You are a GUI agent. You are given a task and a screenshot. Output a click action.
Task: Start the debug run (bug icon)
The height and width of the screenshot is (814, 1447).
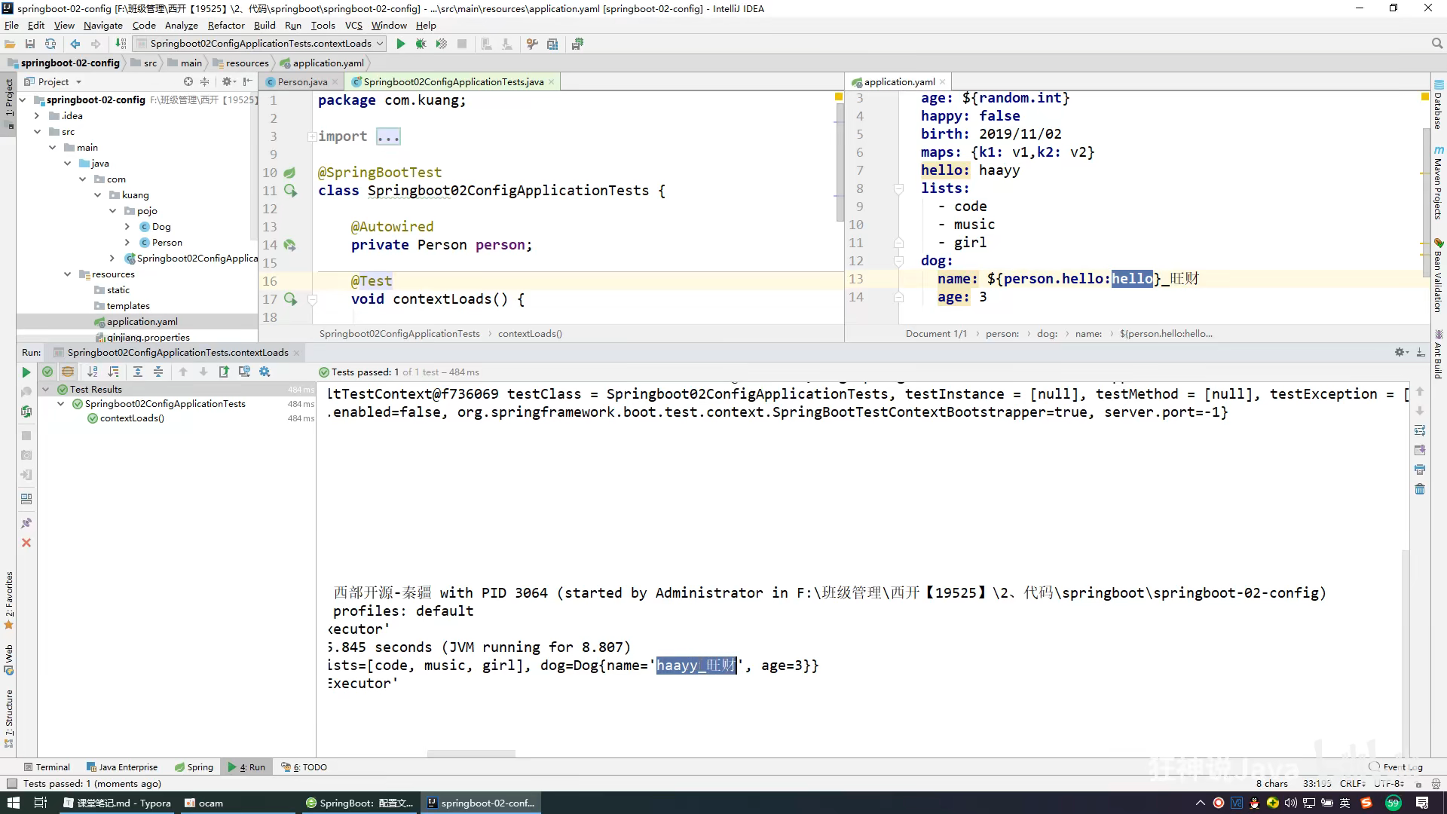tap(421, 44)
